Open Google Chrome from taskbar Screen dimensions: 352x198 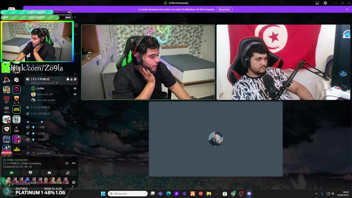coord(233,194)
